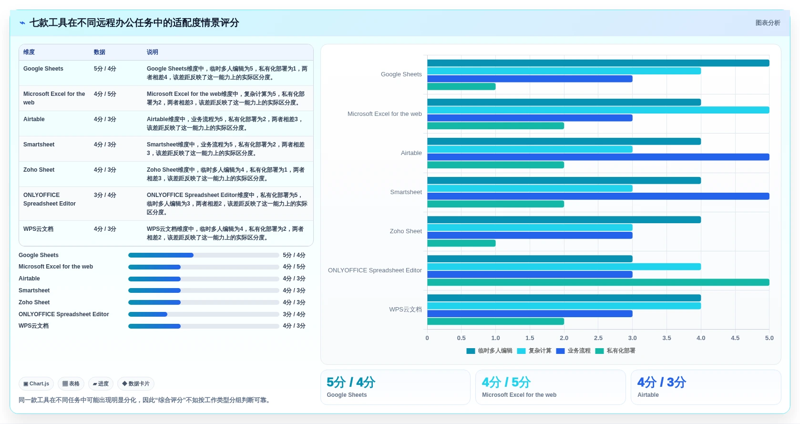
Task: Click Zoho Sheet label in progress list
Action: [x=34, y=302]
